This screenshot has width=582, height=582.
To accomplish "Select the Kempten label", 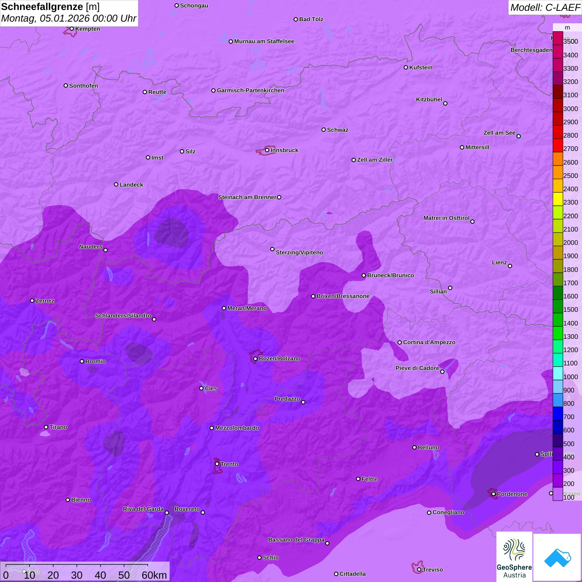I will [87, 29].
